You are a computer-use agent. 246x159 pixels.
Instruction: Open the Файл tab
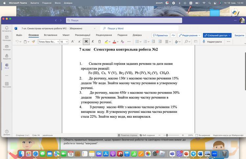(x=19, y=35)
